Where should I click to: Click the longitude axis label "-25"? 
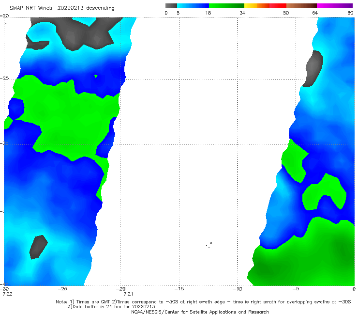(x=62, y=289)
